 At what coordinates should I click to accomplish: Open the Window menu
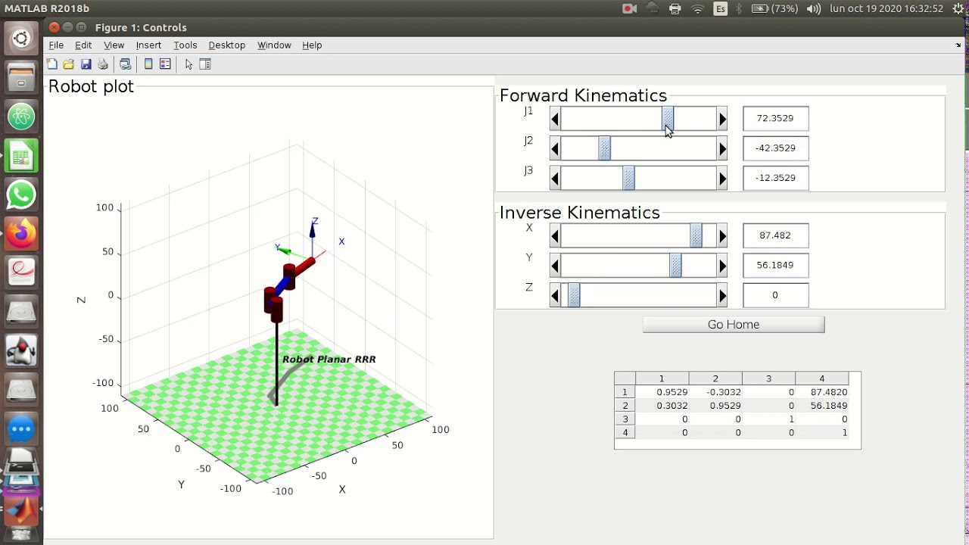click(x=274, y=45)
